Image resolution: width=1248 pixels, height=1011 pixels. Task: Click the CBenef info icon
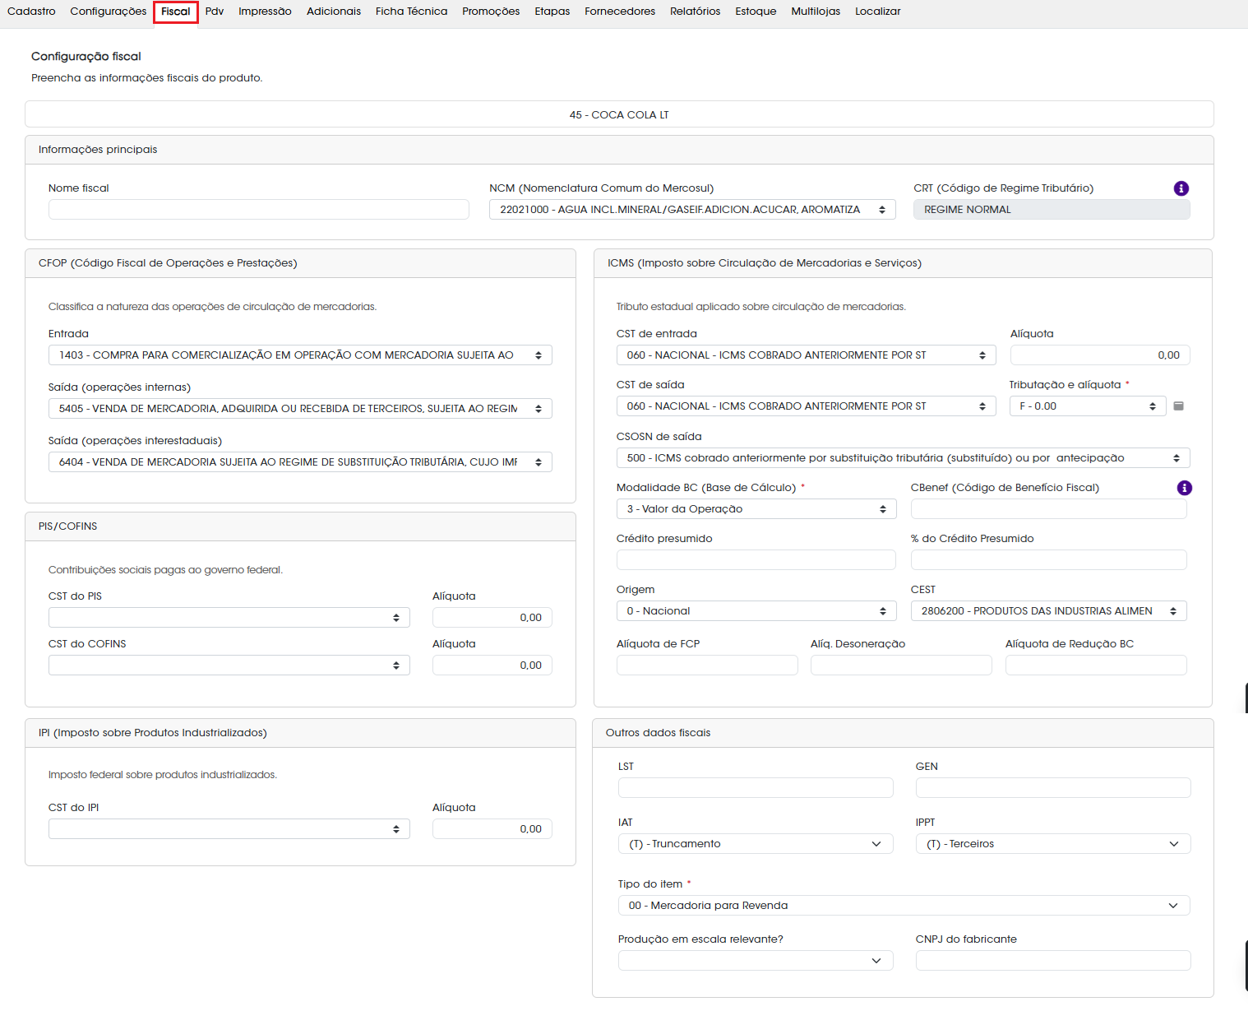point(1184,488)
